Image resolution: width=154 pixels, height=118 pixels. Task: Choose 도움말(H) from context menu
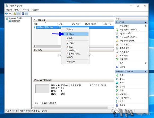tap(75, 62)
